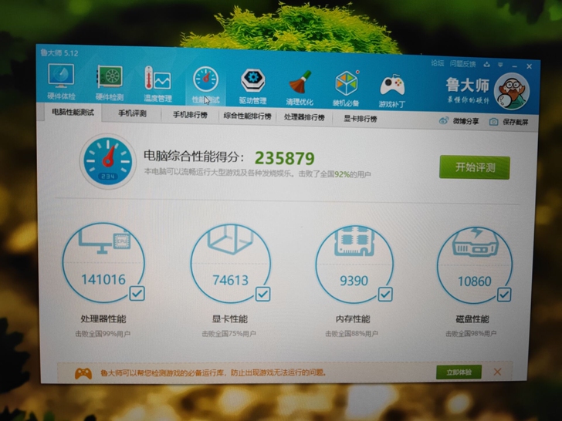Minimize the 鲁大师 window
This screenshot has height=421, width=562.
tap(515, 66)
